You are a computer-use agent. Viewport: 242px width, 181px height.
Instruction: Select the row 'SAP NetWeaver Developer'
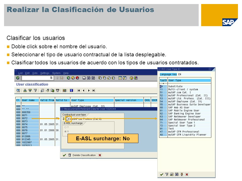coord(185,116)
